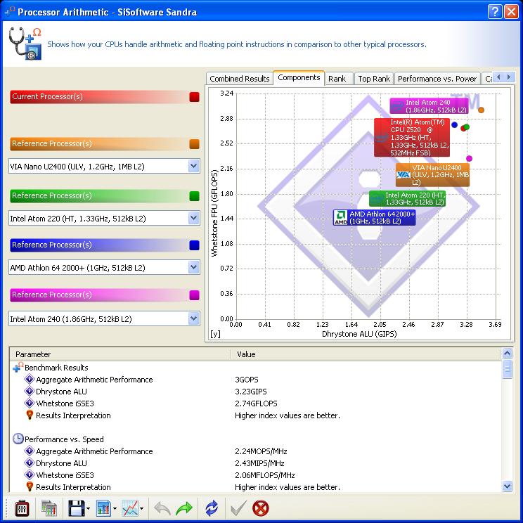This screenshot has height=523, width=523.
Task: Click the Intel Atom 240 chart label
Action: coord(429,106)
